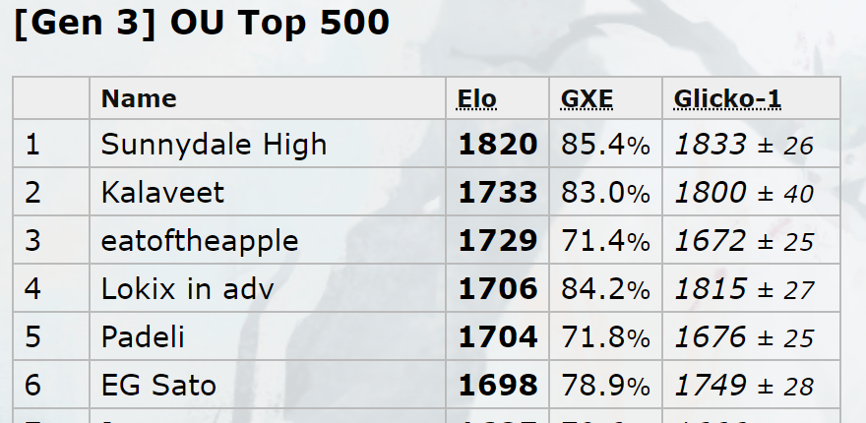Select player eatoftheapple
866x423 pixels.
tap(200, 240)
